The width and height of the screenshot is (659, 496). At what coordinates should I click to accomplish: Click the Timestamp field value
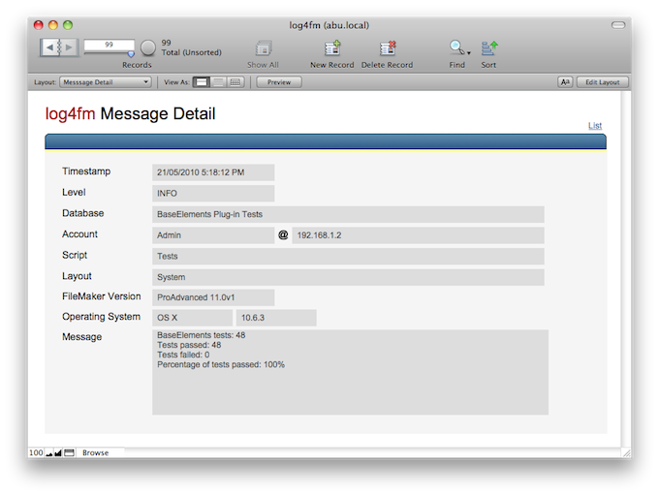click(213, 172)
